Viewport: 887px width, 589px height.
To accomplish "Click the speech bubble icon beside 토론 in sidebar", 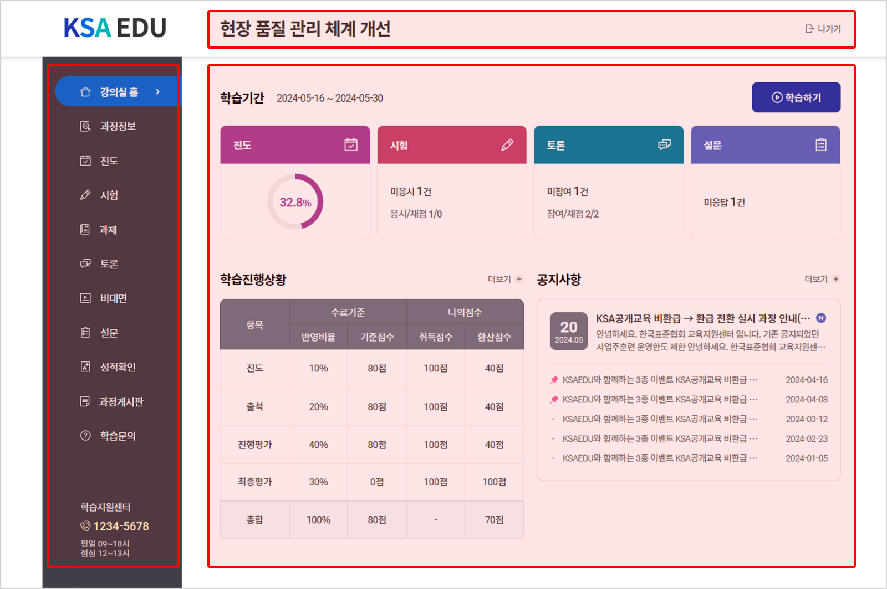I will [x=85, y=263].
